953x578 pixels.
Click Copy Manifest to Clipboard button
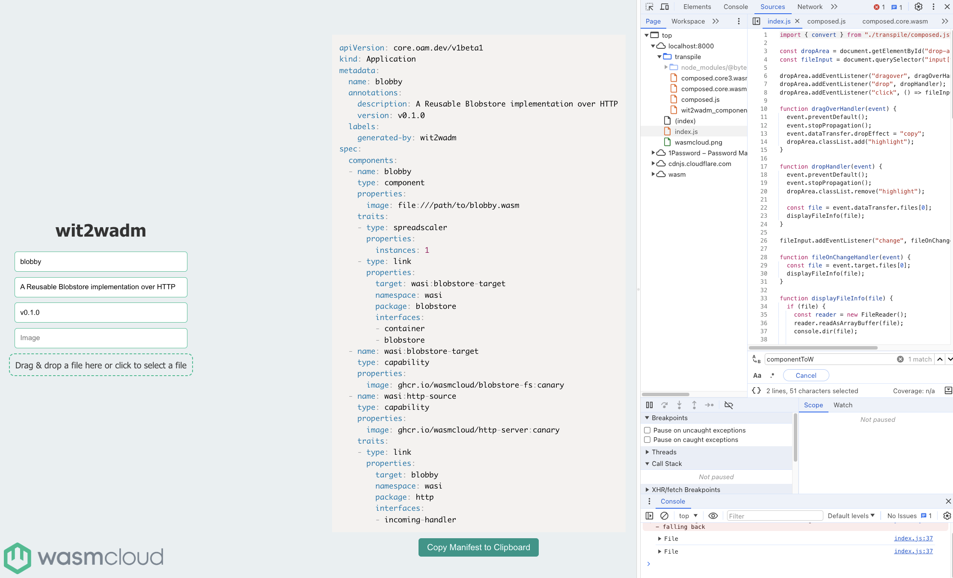point(478,547)
